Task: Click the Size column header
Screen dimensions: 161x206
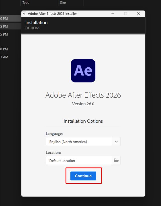Action: click(63, 3)
